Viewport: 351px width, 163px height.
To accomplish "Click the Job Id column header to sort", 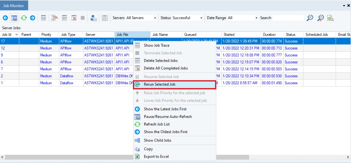I will tap(7, 35).
